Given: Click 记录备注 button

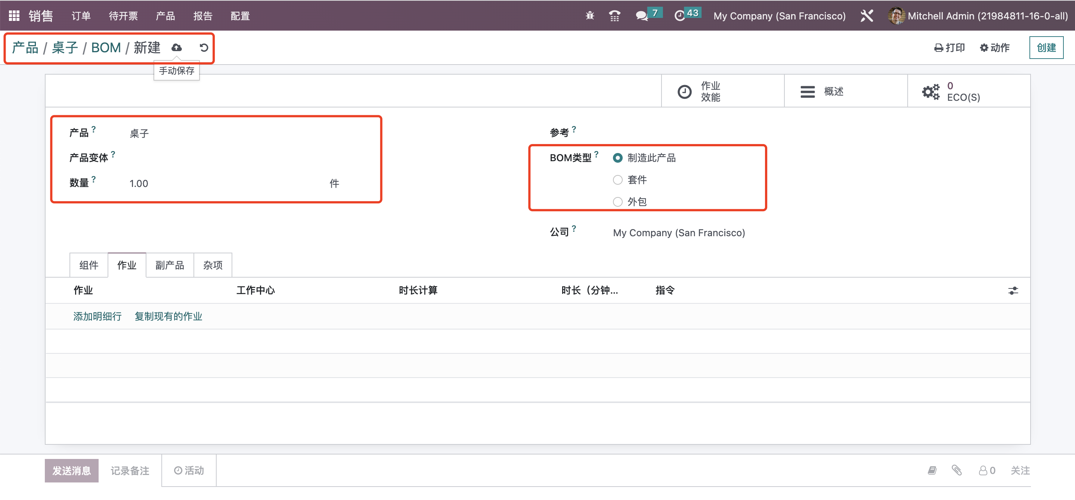Looking at the screenshot, I should click(x=130, y=471).
